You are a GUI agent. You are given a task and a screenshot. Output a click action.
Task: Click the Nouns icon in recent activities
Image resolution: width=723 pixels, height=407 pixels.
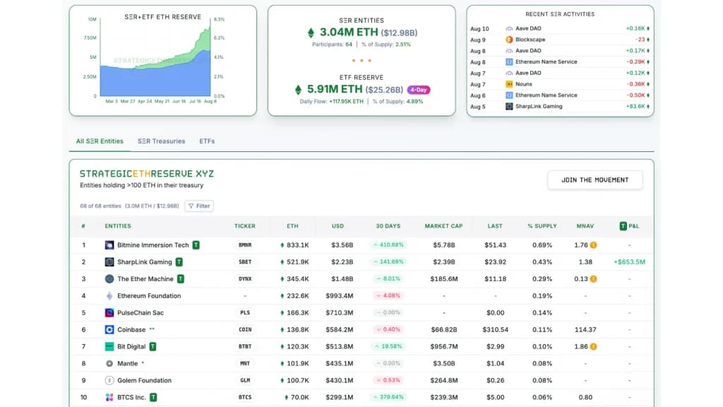(x=509, y=84)
